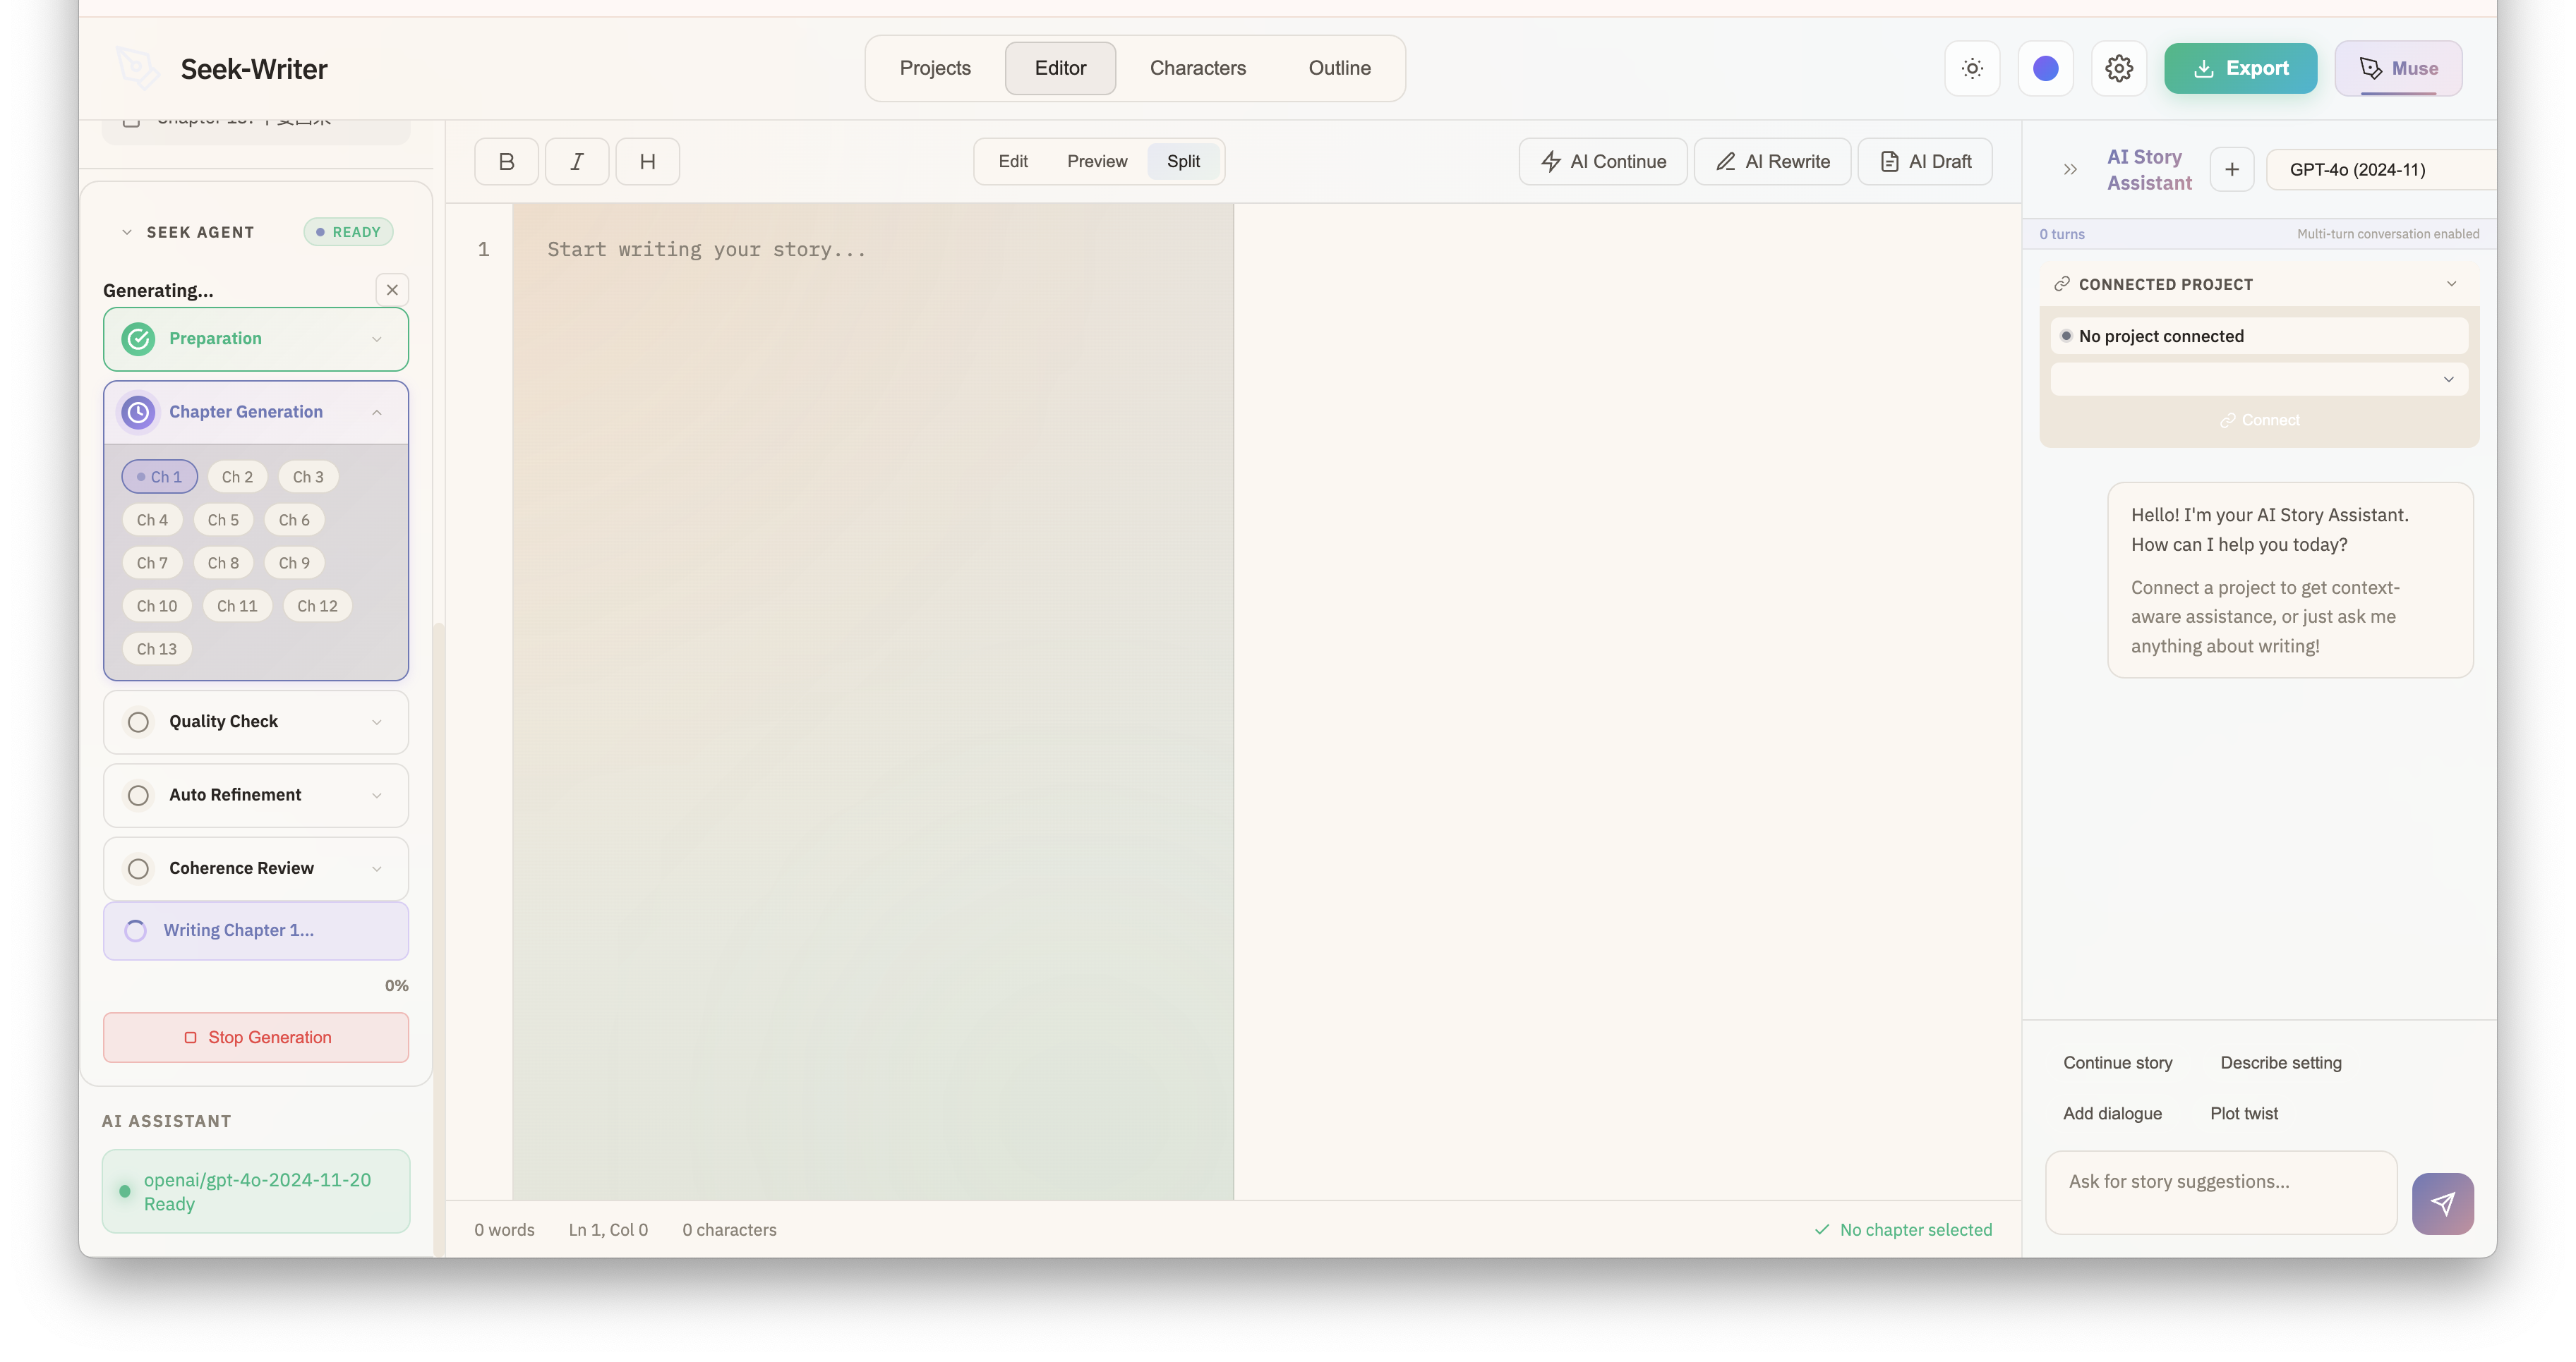Collapse the Seek Agent section
The image size is (2576, 1362).
[x=126, y=232]
